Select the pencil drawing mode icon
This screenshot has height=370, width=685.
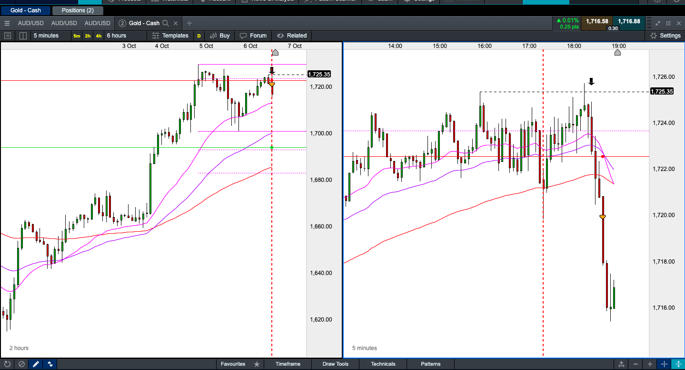[35, 364]
